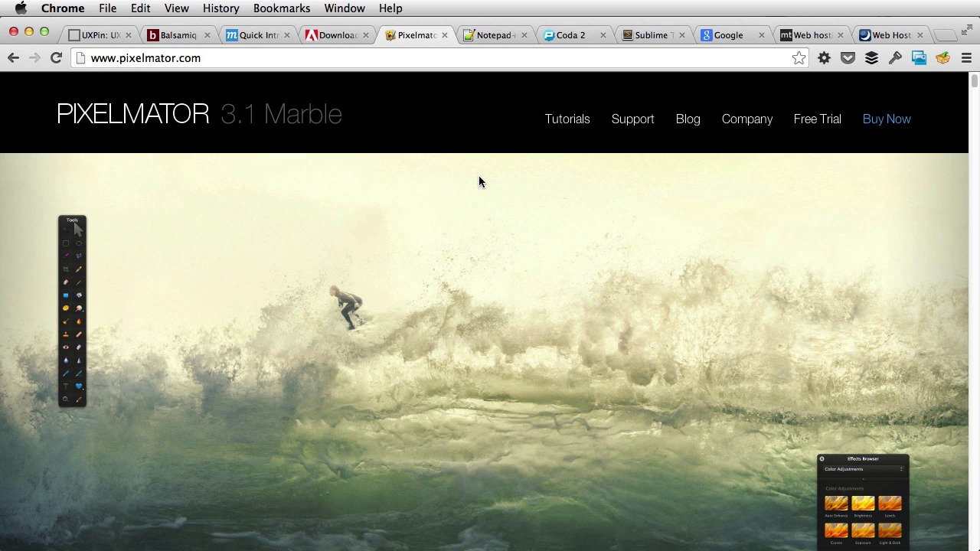Open the Window menu
The image size is (980, 551).
click(345, 8)
